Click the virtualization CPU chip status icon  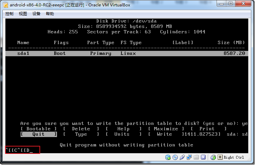click(203, 157)
